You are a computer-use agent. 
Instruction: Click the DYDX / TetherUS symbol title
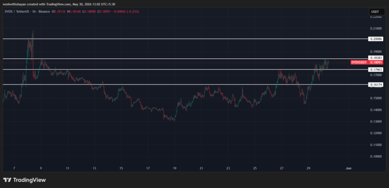pos(17,12)
